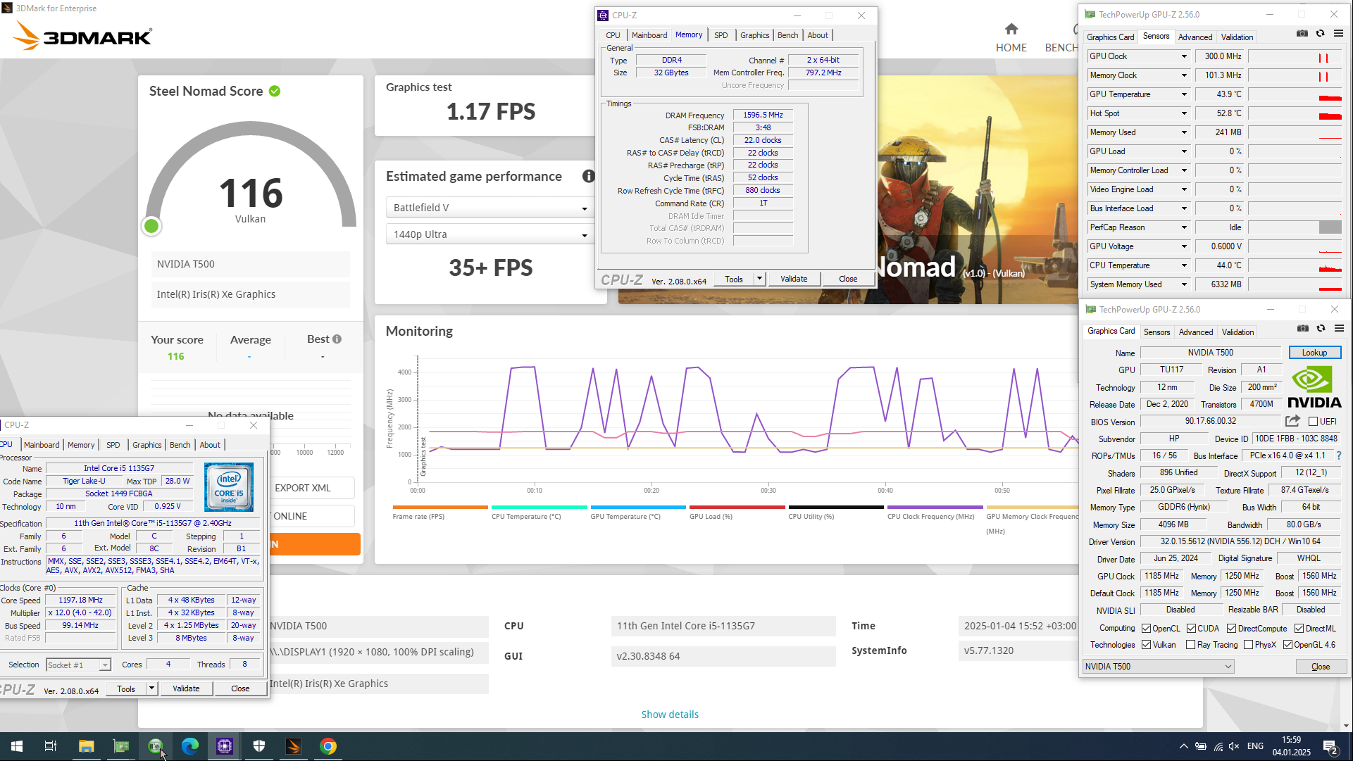
Task: Refresh sensors in GPU-Z Sensors window
Action: (1321, 34)
